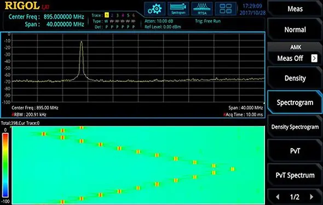Tap the Total:398, Cur Trace:0 label
The width and height of the screenshot is (323, 205).
click(x=20, y=123)
